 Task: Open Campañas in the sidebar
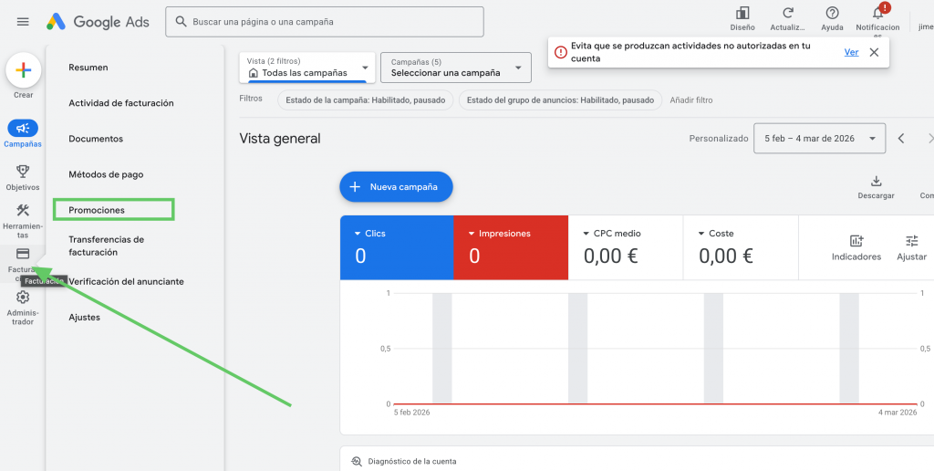23,129
